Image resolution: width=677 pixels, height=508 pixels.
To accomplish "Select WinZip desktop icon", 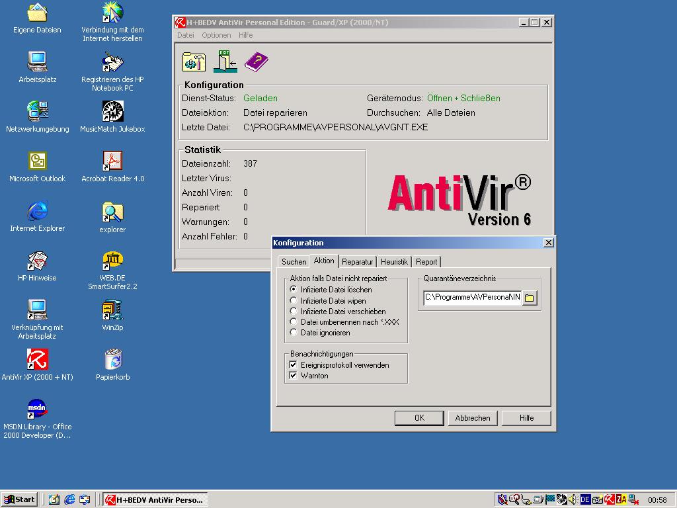I will tap(112, 316).
